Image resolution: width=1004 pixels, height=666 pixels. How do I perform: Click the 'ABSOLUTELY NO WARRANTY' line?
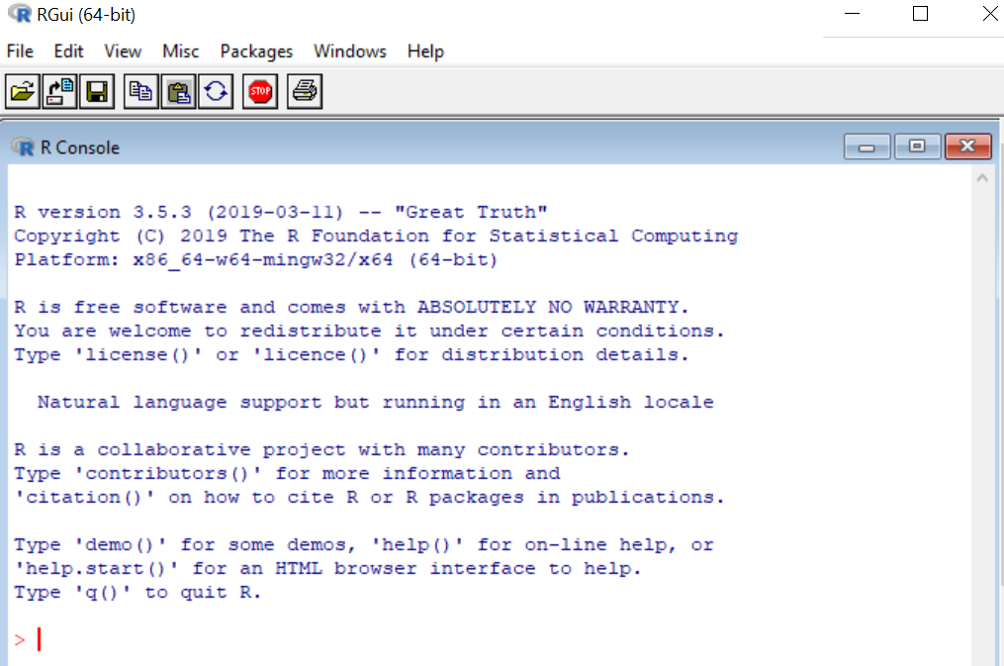351,308
